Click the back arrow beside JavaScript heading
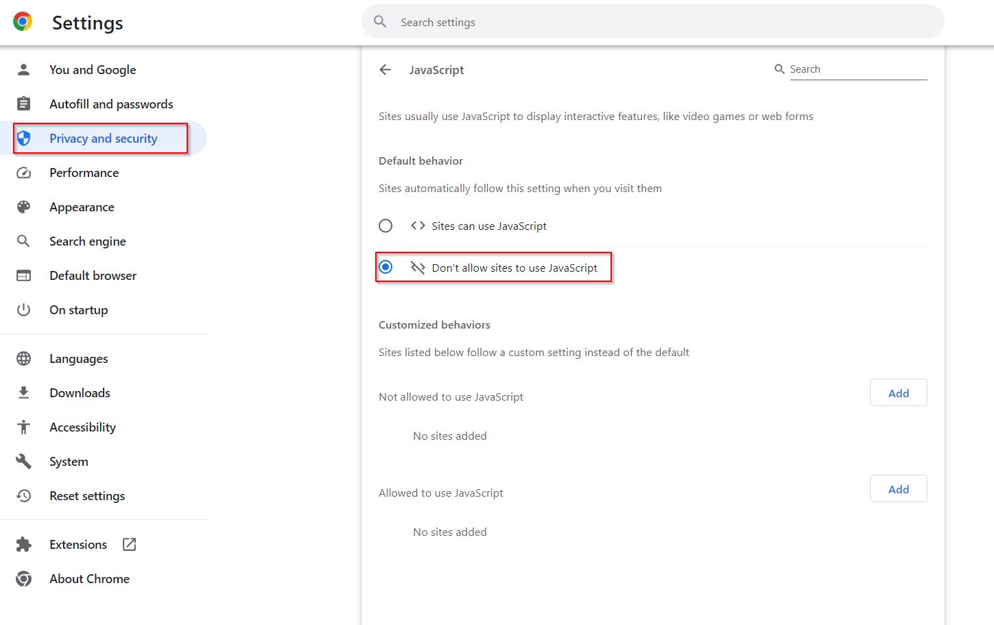994x625 pixels. point(386,70)
